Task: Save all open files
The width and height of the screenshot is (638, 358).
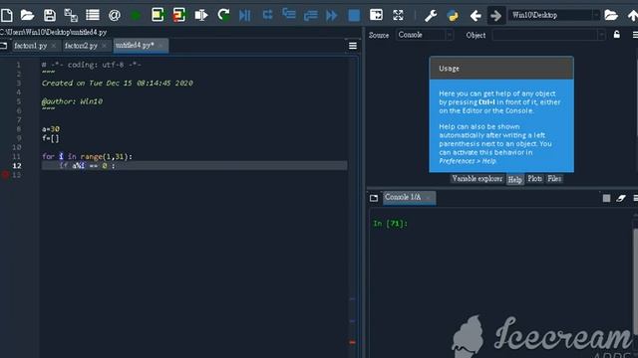Action: [71, 16]
